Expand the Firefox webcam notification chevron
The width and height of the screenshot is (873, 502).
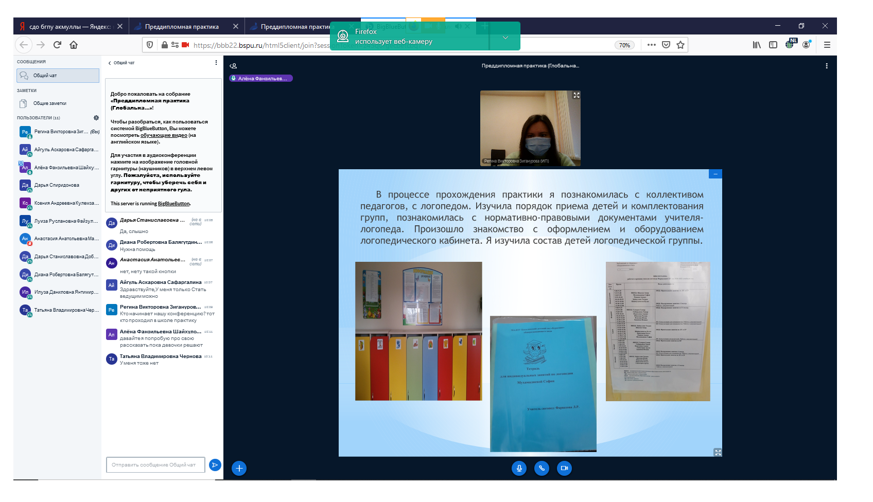(505, 38)
